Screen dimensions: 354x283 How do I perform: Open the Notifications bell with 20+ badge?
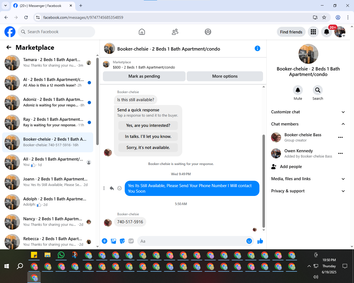pos(327,32)
